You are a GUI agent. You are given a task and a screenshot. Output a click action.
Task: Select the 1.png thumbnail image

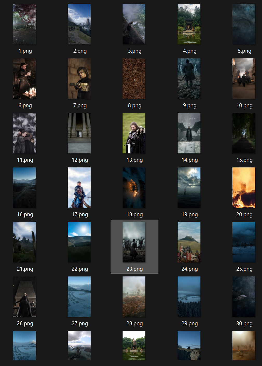pos(24,24)
